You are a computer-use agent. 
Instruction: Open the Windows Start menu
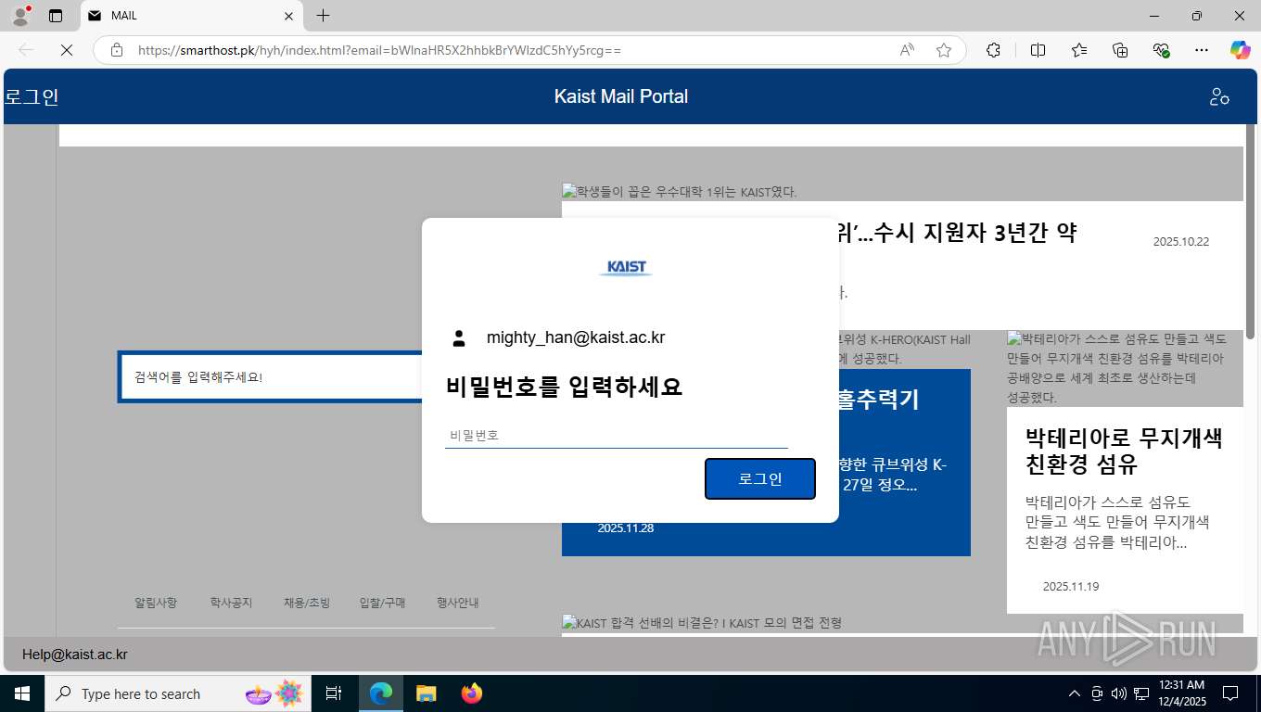pyautogui.click(x=22, y=693)
